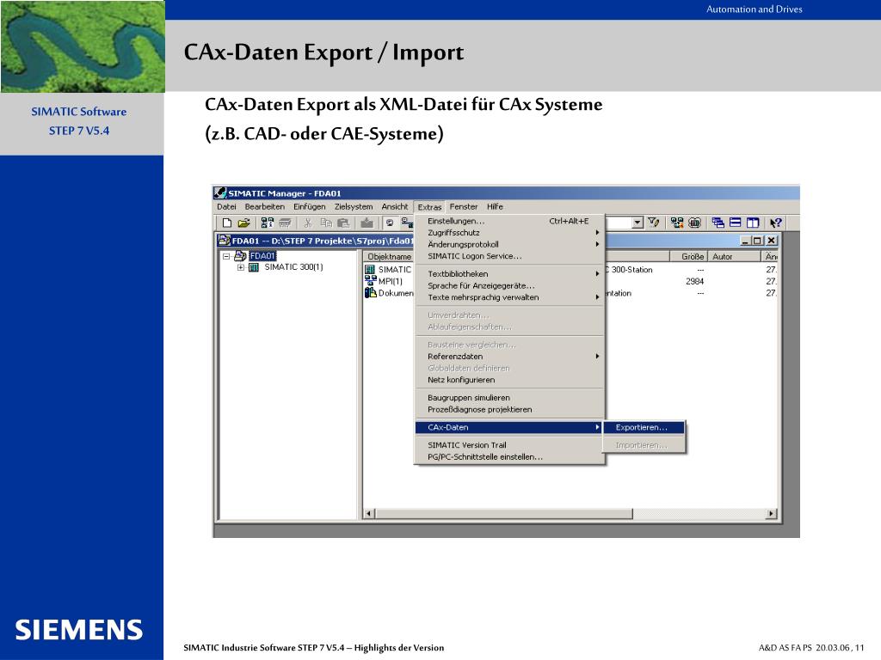Click the Tile vertically icon

753,223
